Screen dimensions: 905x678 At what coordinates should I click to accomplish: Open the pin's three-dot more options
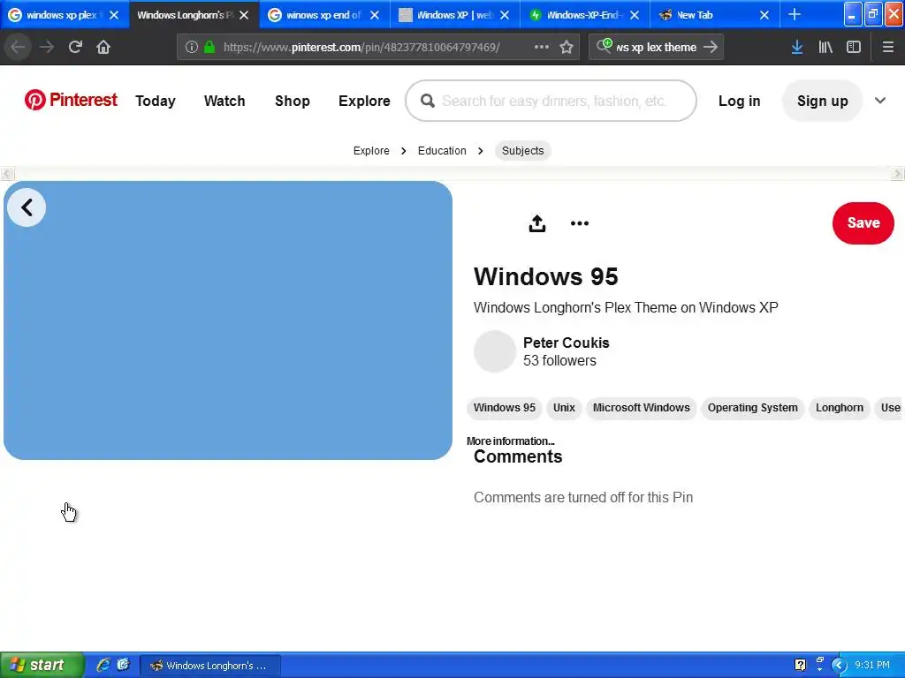point(580,223)
